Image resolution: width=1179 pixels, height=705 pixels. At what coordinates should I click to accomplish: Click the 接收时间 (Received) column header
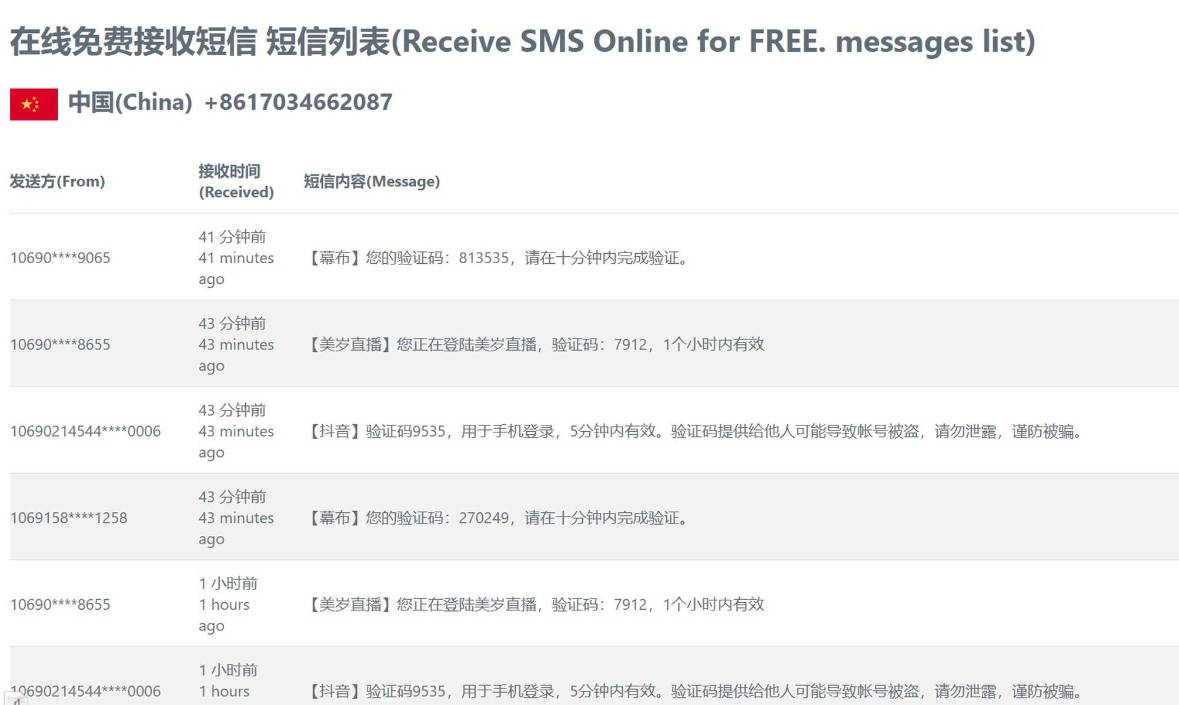[236, 182]
